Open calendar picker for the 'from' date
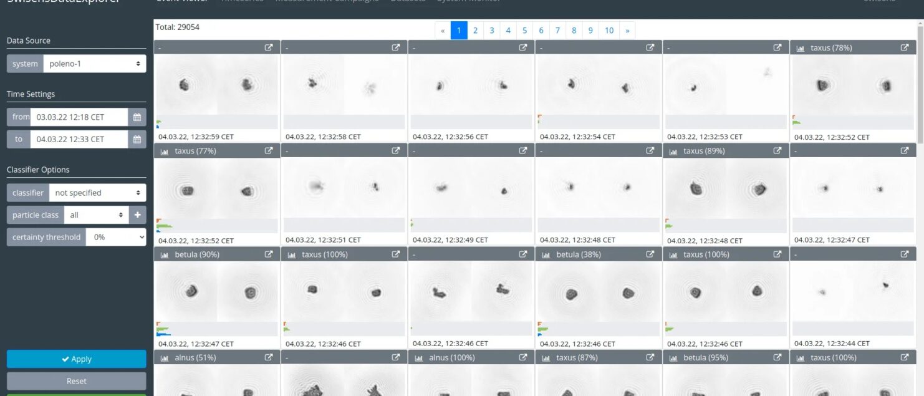This screenshot has height=396, width=924. point(137,117)
